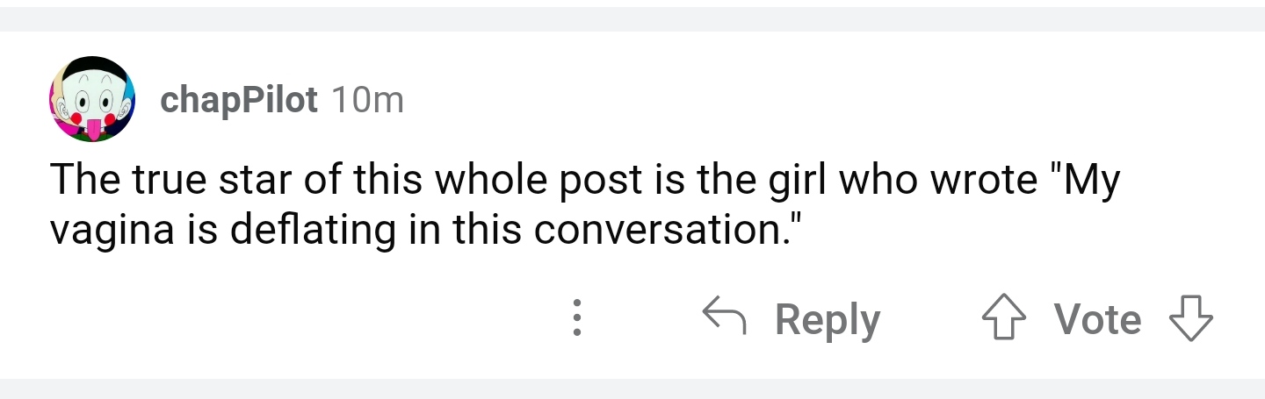Downvote the chapPilot comment

[1192, 318]
